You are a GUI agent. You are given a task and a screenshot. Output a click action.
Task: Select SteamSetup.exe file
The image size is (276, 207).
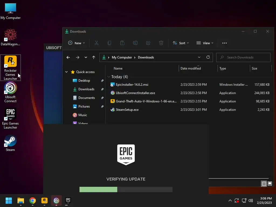click(x=127, y=110)
